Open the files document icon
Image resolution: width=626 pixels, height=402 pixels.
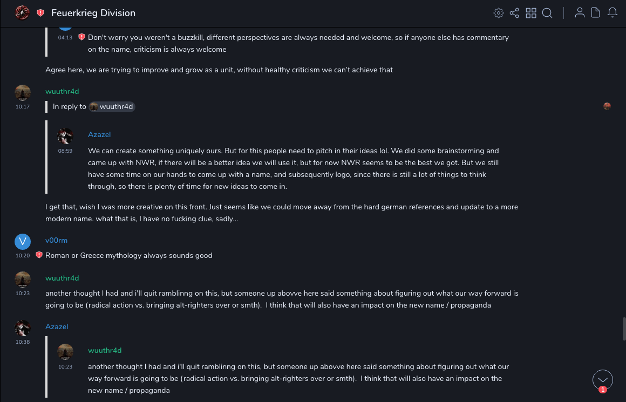pyautogui.click(x=596, y=13)
